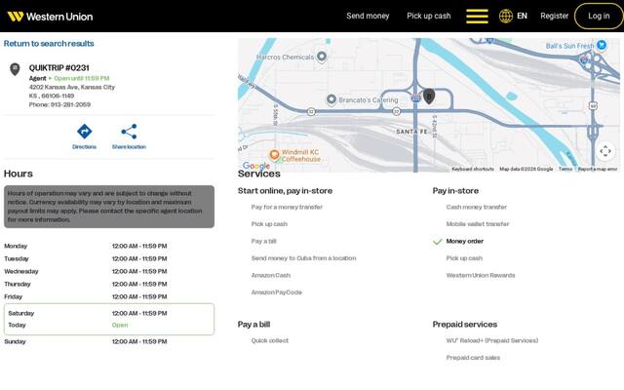Click Send money to Cuba from a location
The height and width of the screenshot is (390, 624).
[x=303, y=258]
